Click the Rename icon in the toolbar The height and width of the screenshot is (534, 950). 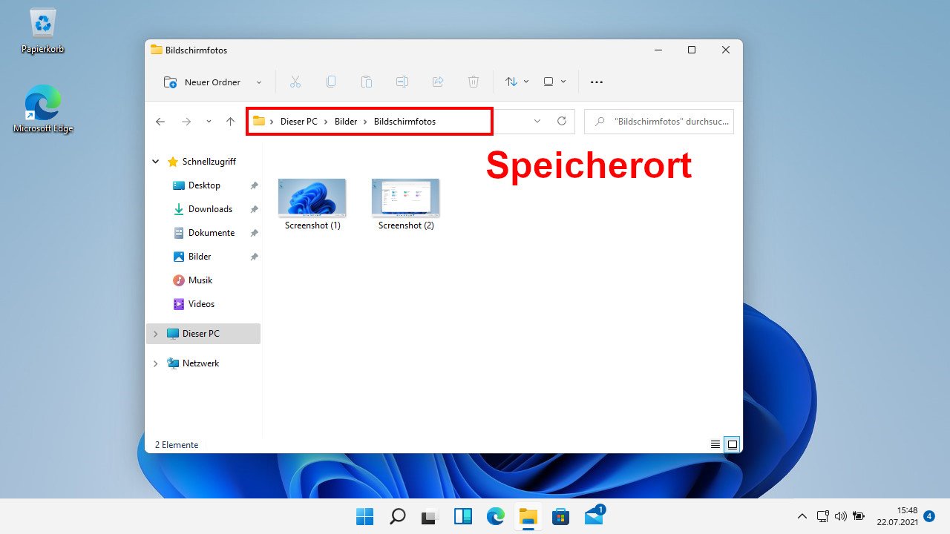click(402, 82)
